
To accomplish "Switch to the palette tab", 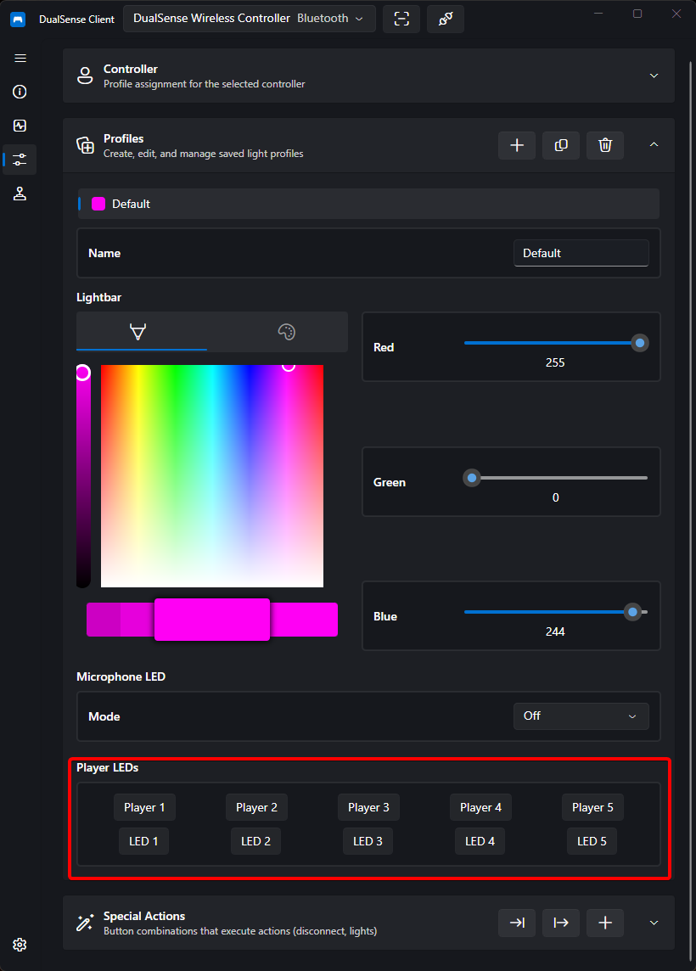I will click(286, 331).
